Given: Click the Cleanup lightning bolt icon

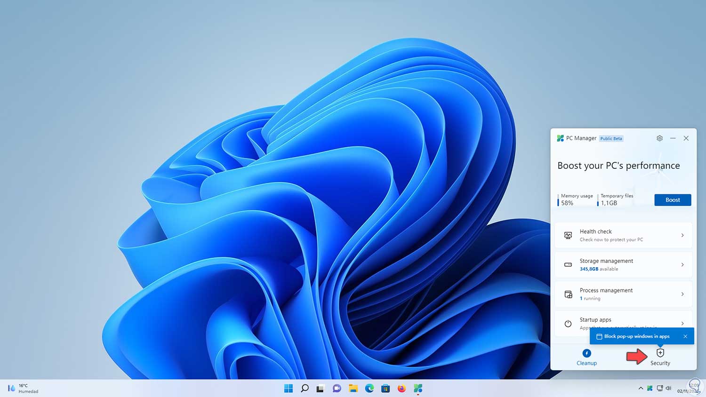Looking at the screenshot, I should (x=586, y=353).
